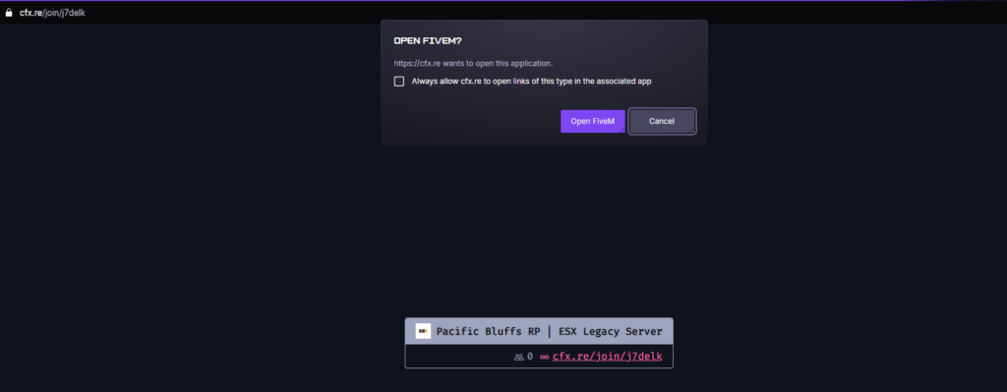Cancel the Open FiveM dialog
Screen dimensions: 1007x392
[662, 121]
